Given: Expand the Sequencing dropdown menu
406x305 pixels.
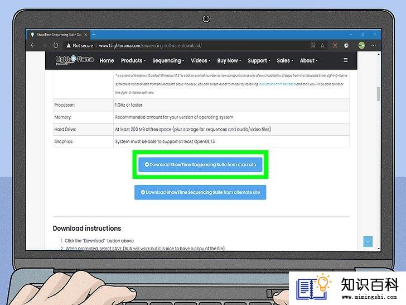Looking at the screenshot, I should point(168,60).
